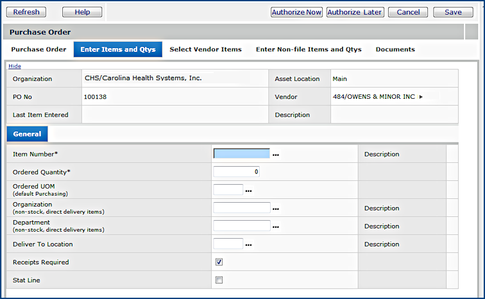Expand vendor arrow next to OWENS & MINOR
This screenshot has height=299, width=485.
(421, 97)
